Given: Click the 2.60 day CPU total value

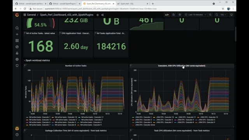Looking at the screenshot, I should pos(76,47).
